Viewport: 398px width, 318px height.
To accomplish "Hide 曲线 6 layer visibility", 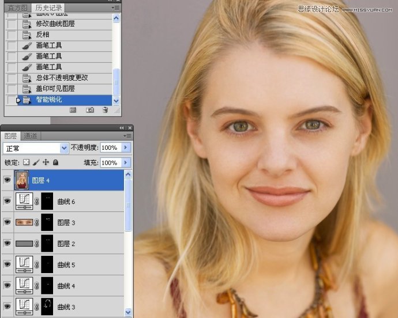I will pos(7,201).
